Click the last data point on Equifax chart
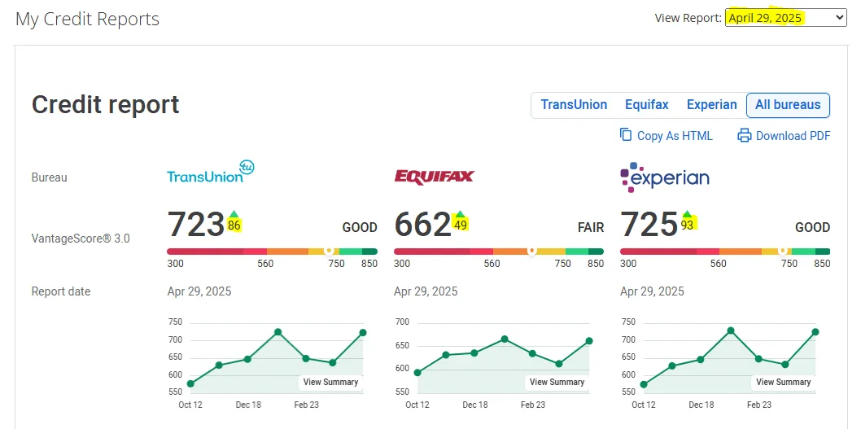Screen dimensions: 861x429 click(x=589, y=341)
